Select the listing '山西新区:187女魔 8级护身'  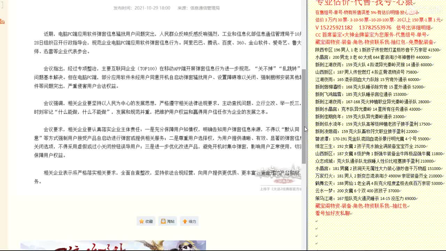tap(379, 154)
